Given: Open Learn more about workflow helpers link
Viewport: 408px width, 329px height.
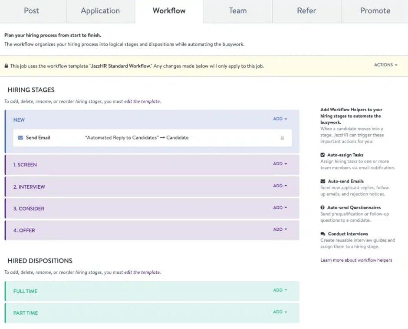Looking at the screenshot, I should coord(356,260).
